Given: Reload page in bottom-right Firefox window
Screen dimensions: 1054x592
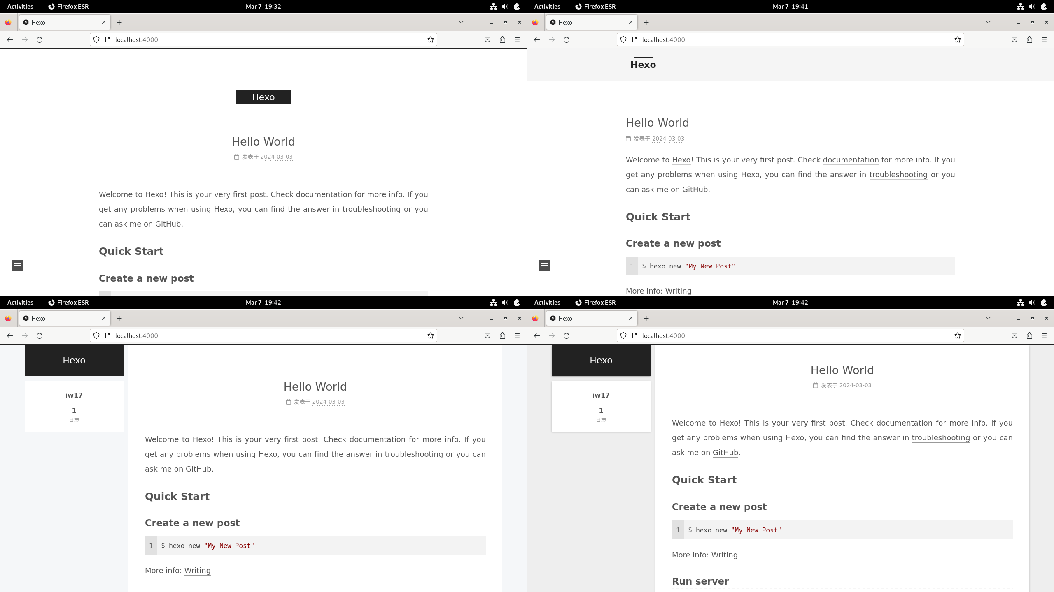Looking at the screenshot, I should [x=567, y=335].
